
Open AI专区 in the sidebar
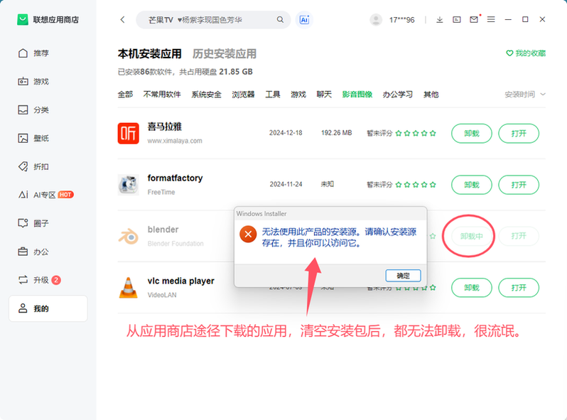coord(45,195)
